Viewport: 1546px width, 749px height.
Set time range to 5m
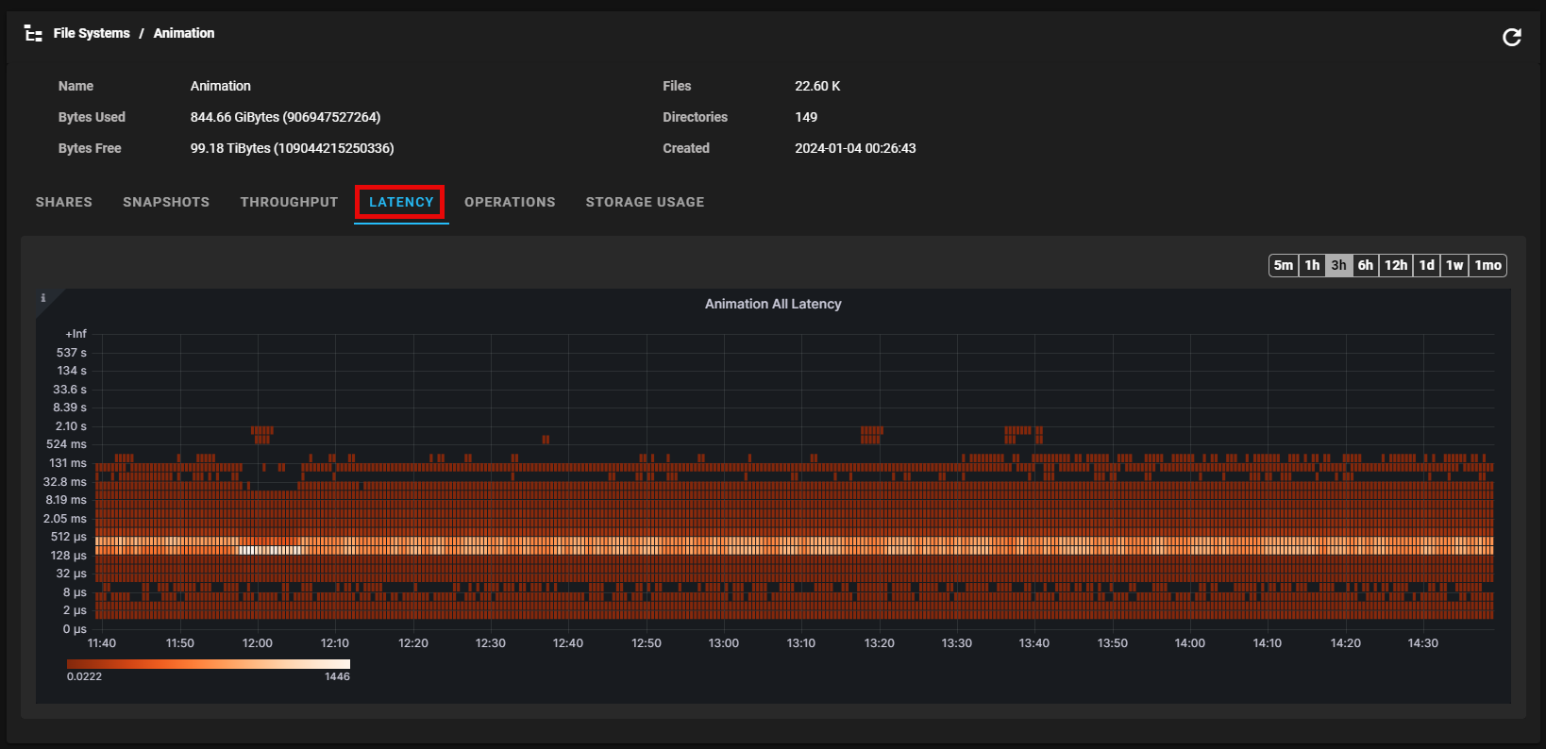(x=1284, y=265)
